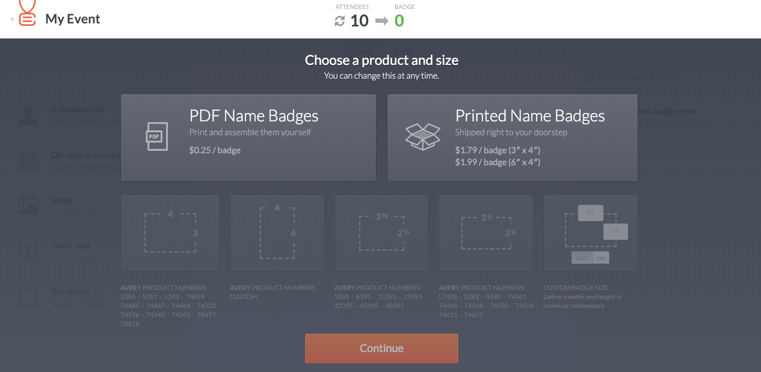Choose the 3½ by 2¼ badge size
Image resolution: width=761 pixels, height=372 pixels.
486,233
